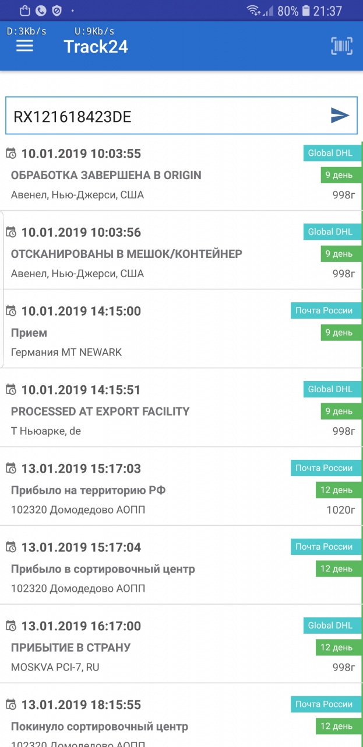The height and width of the screenshot is (747, 363).
Task: Open ОБРАБОТКА ЗАВЕРШЕНА В ORIGIN event
Action: pos(106,175)
